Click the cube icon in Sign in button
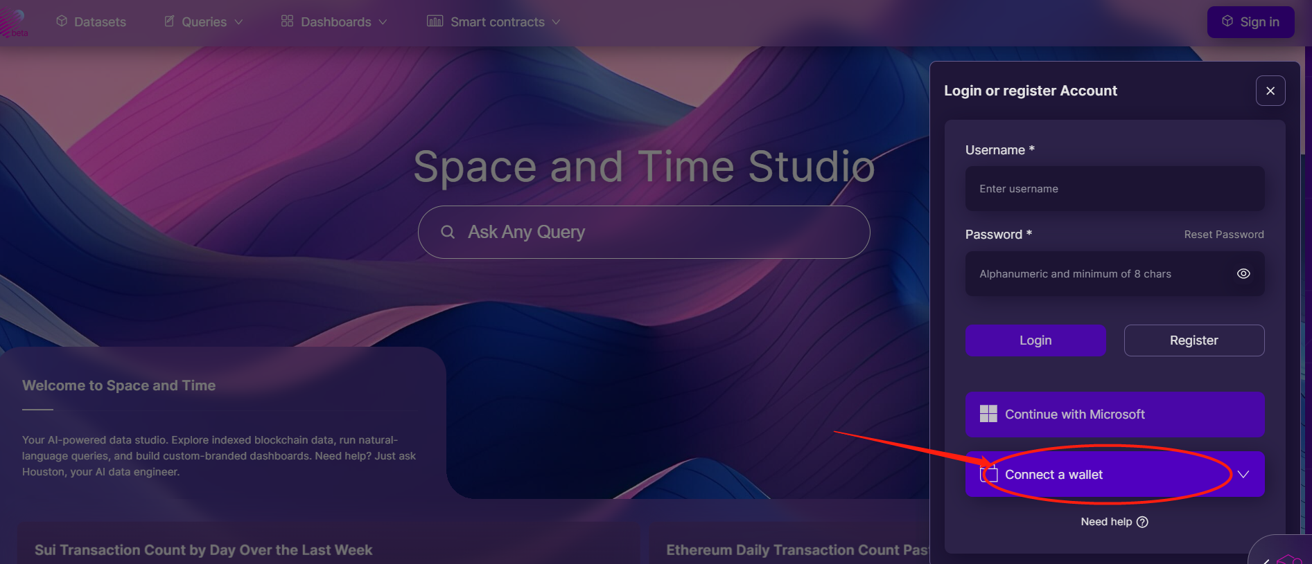 point(1227,21)
